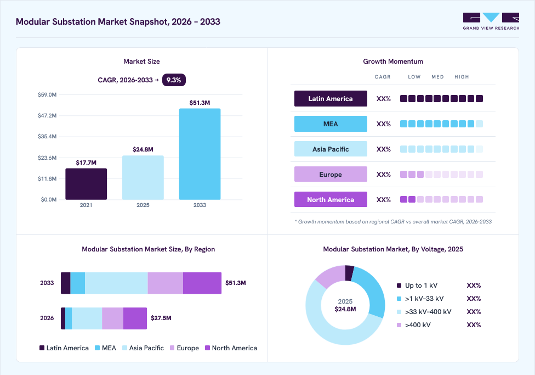Click the Europe region label
This screenshot has width=535, height=375.
pos(331,175)
